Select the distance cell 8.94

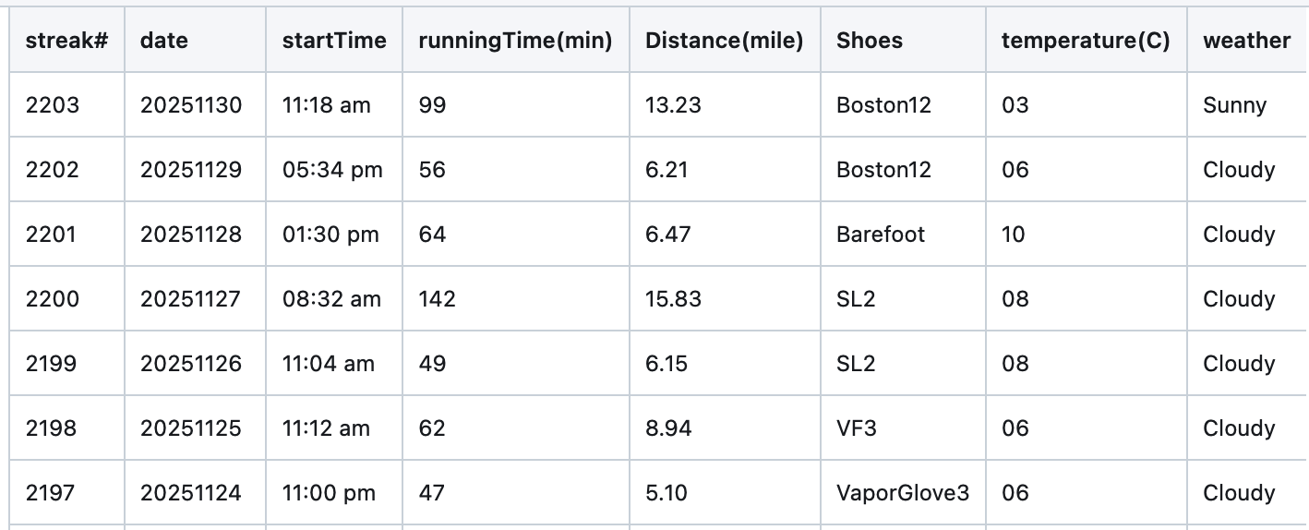[668, 428]
